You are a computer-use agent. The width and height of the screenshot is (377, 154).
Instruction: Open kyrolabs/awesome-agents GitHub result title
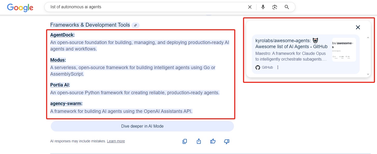(291, 43)
